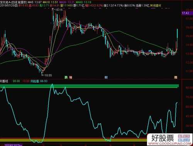Open www.goodgupiao.com website link

pyautogui.click(x=170, y=143)
